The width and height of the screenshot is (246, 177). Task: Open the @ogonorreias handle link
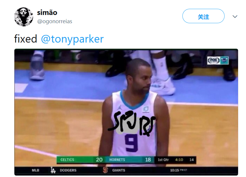(55, 21)
